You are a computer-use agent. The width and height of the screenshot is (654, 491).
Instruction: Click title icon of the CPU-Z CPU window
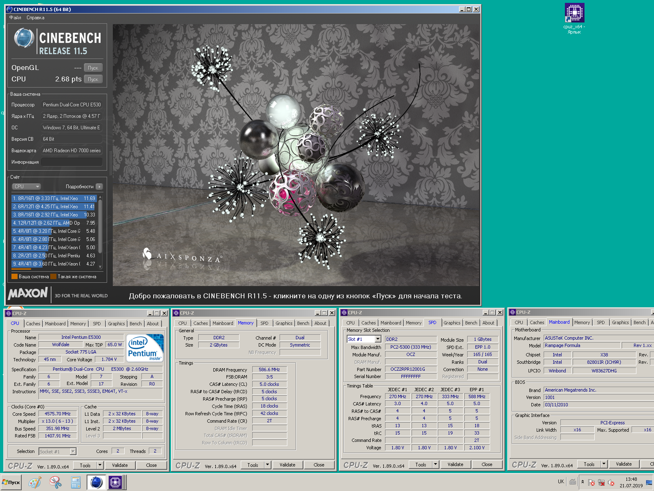point(8,313)
